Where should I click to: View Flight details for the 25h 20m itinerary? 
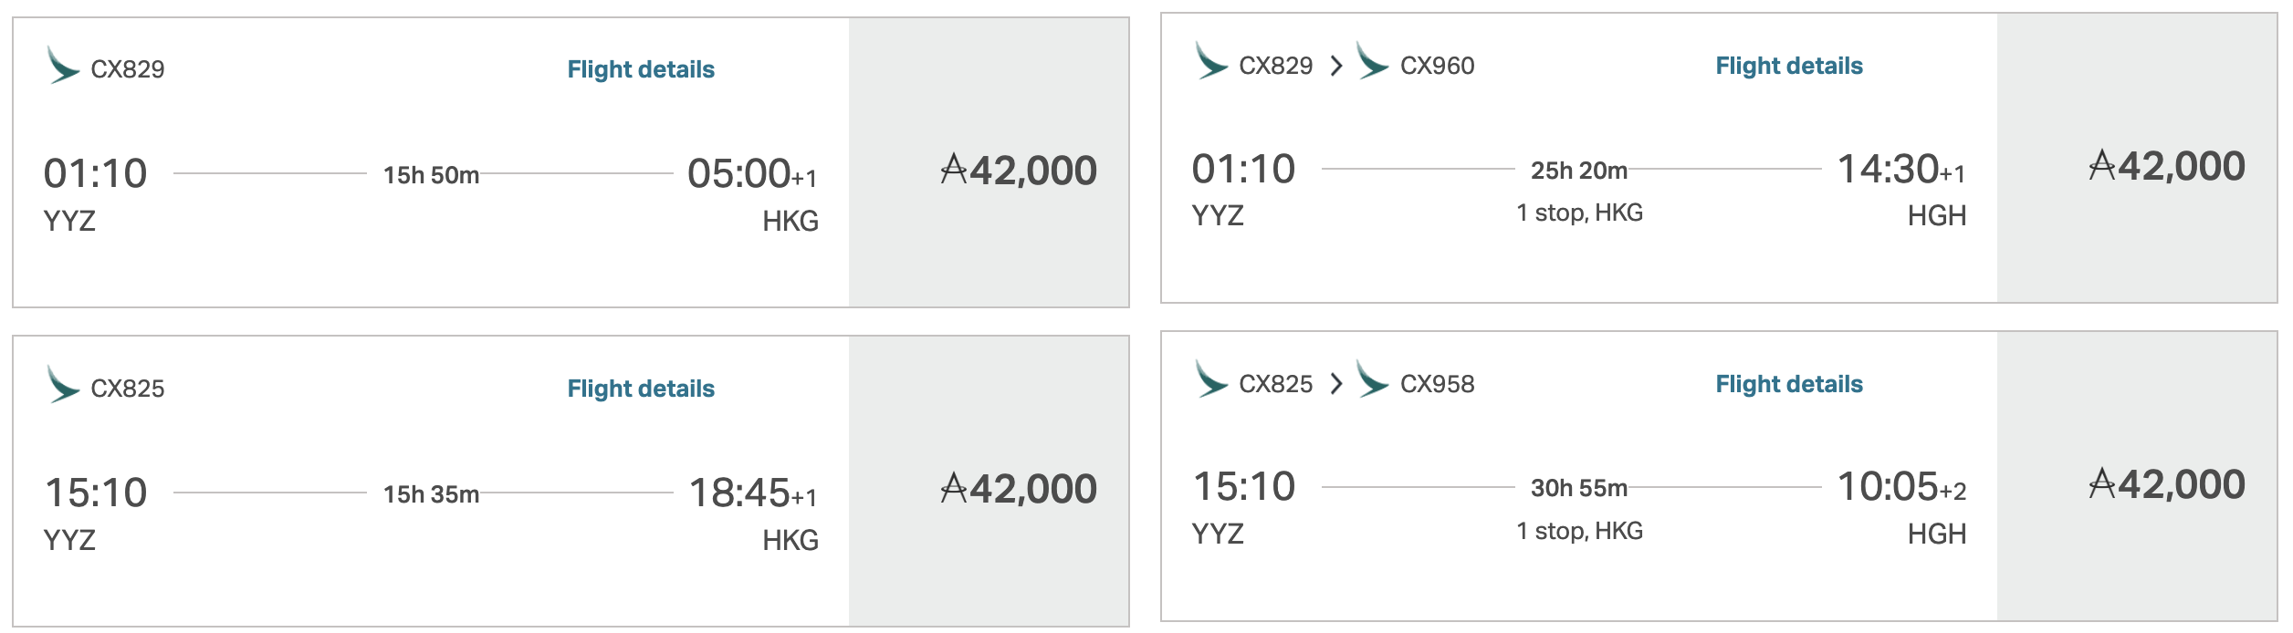(x=1789, y=66)
